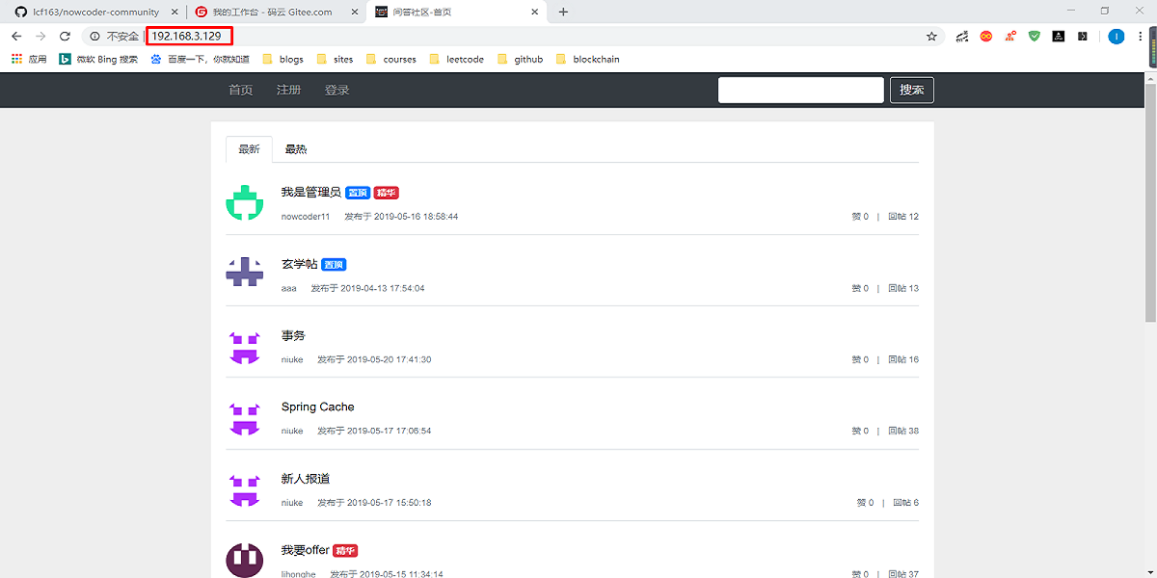The width and height of the screenshot is (1157, 578).
Task: Click nowcoder11's green avatar
Action: pos(245,202)
